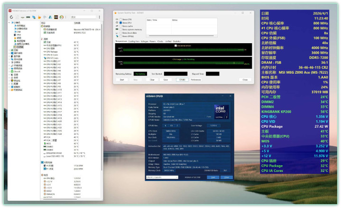Open the CPU #1 / Core #1 dropdown
Screen dimensions: 341x208
(x=163, y=178)
